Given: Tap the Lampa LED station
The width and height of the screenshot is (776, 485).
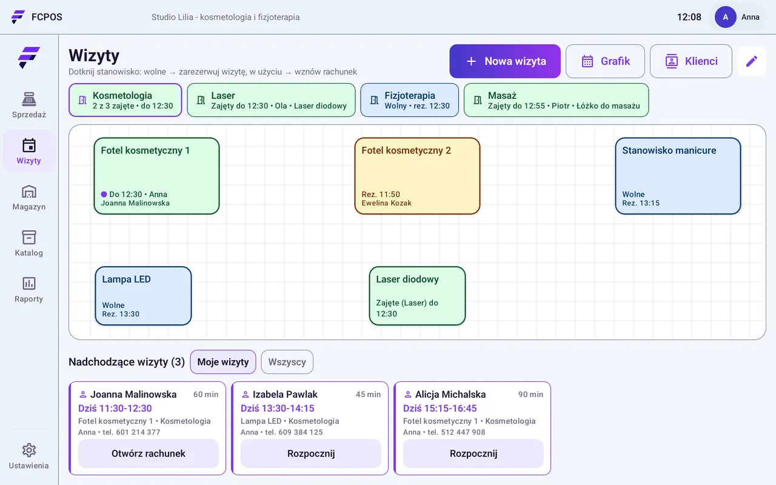Looking at the screenshot, I should point(143,296).
